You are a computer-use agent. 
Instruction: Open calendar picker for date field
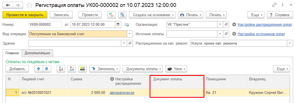click(118, 24)
